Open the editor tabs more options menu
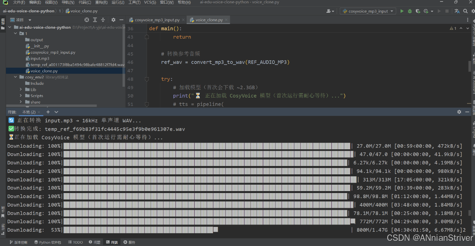The width and height of the screenshot is (475, 246). [468, 20]
